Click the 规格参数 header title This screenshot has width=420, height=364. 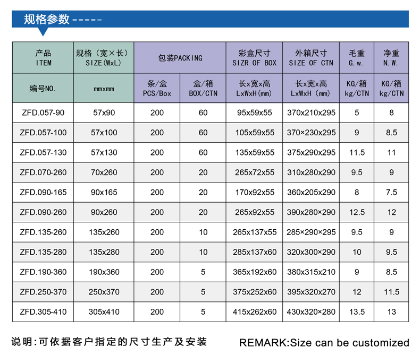pyautogui.click(x=47, y=19)
